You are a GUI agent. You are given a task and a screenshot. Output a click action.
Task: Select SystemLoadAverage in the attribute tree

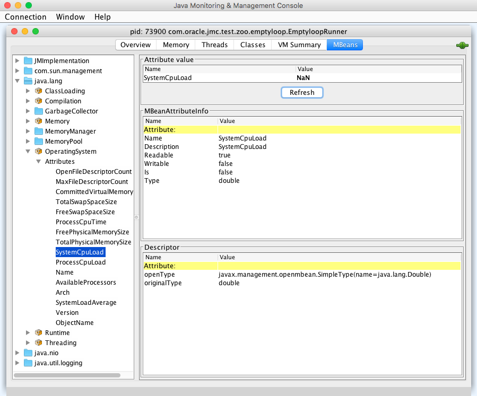(x=85, y=303)
